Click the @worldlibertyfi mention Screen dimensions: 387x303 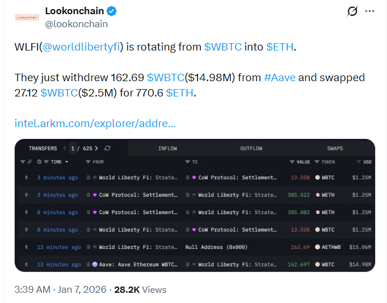(x=80, y=47)
